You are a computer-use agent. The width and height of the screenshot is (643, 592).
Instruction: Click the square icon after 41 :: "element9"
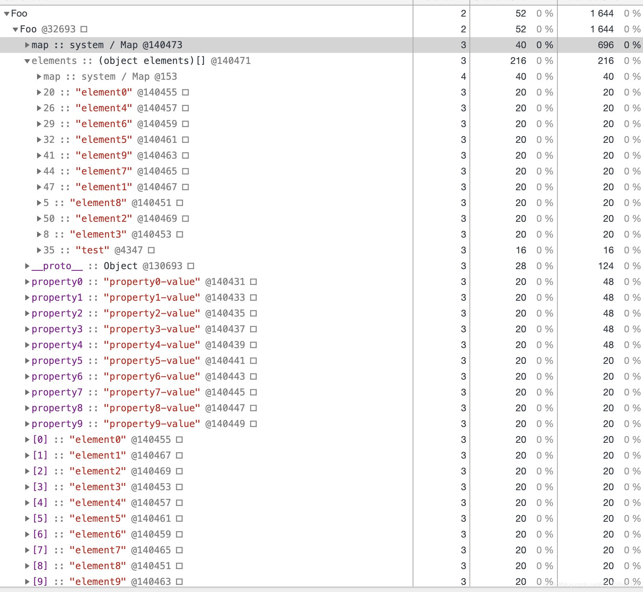(x=185, y=155)
